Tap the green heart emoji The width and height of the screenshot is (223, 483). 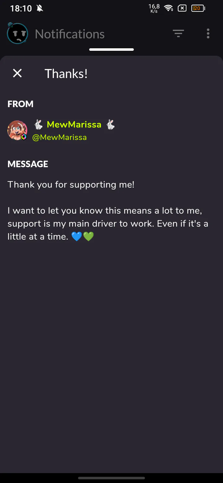88,237
